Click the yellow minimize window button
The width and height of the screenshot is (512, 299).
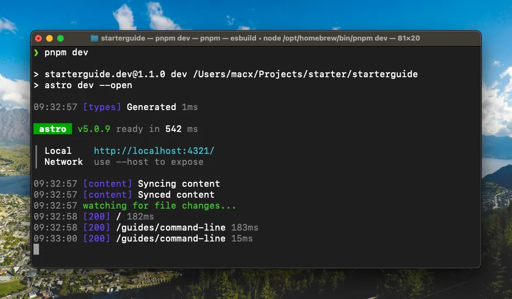click(49, 38)
